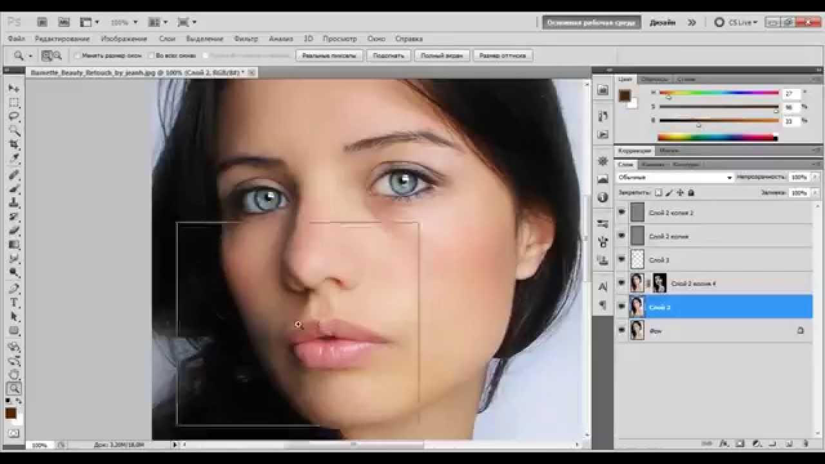
Task: Select the Type tool
Action: 14,303
